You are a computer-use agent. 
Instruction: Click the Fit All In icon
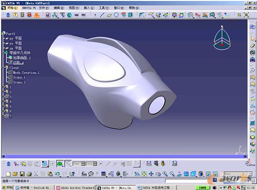point(144,174)
